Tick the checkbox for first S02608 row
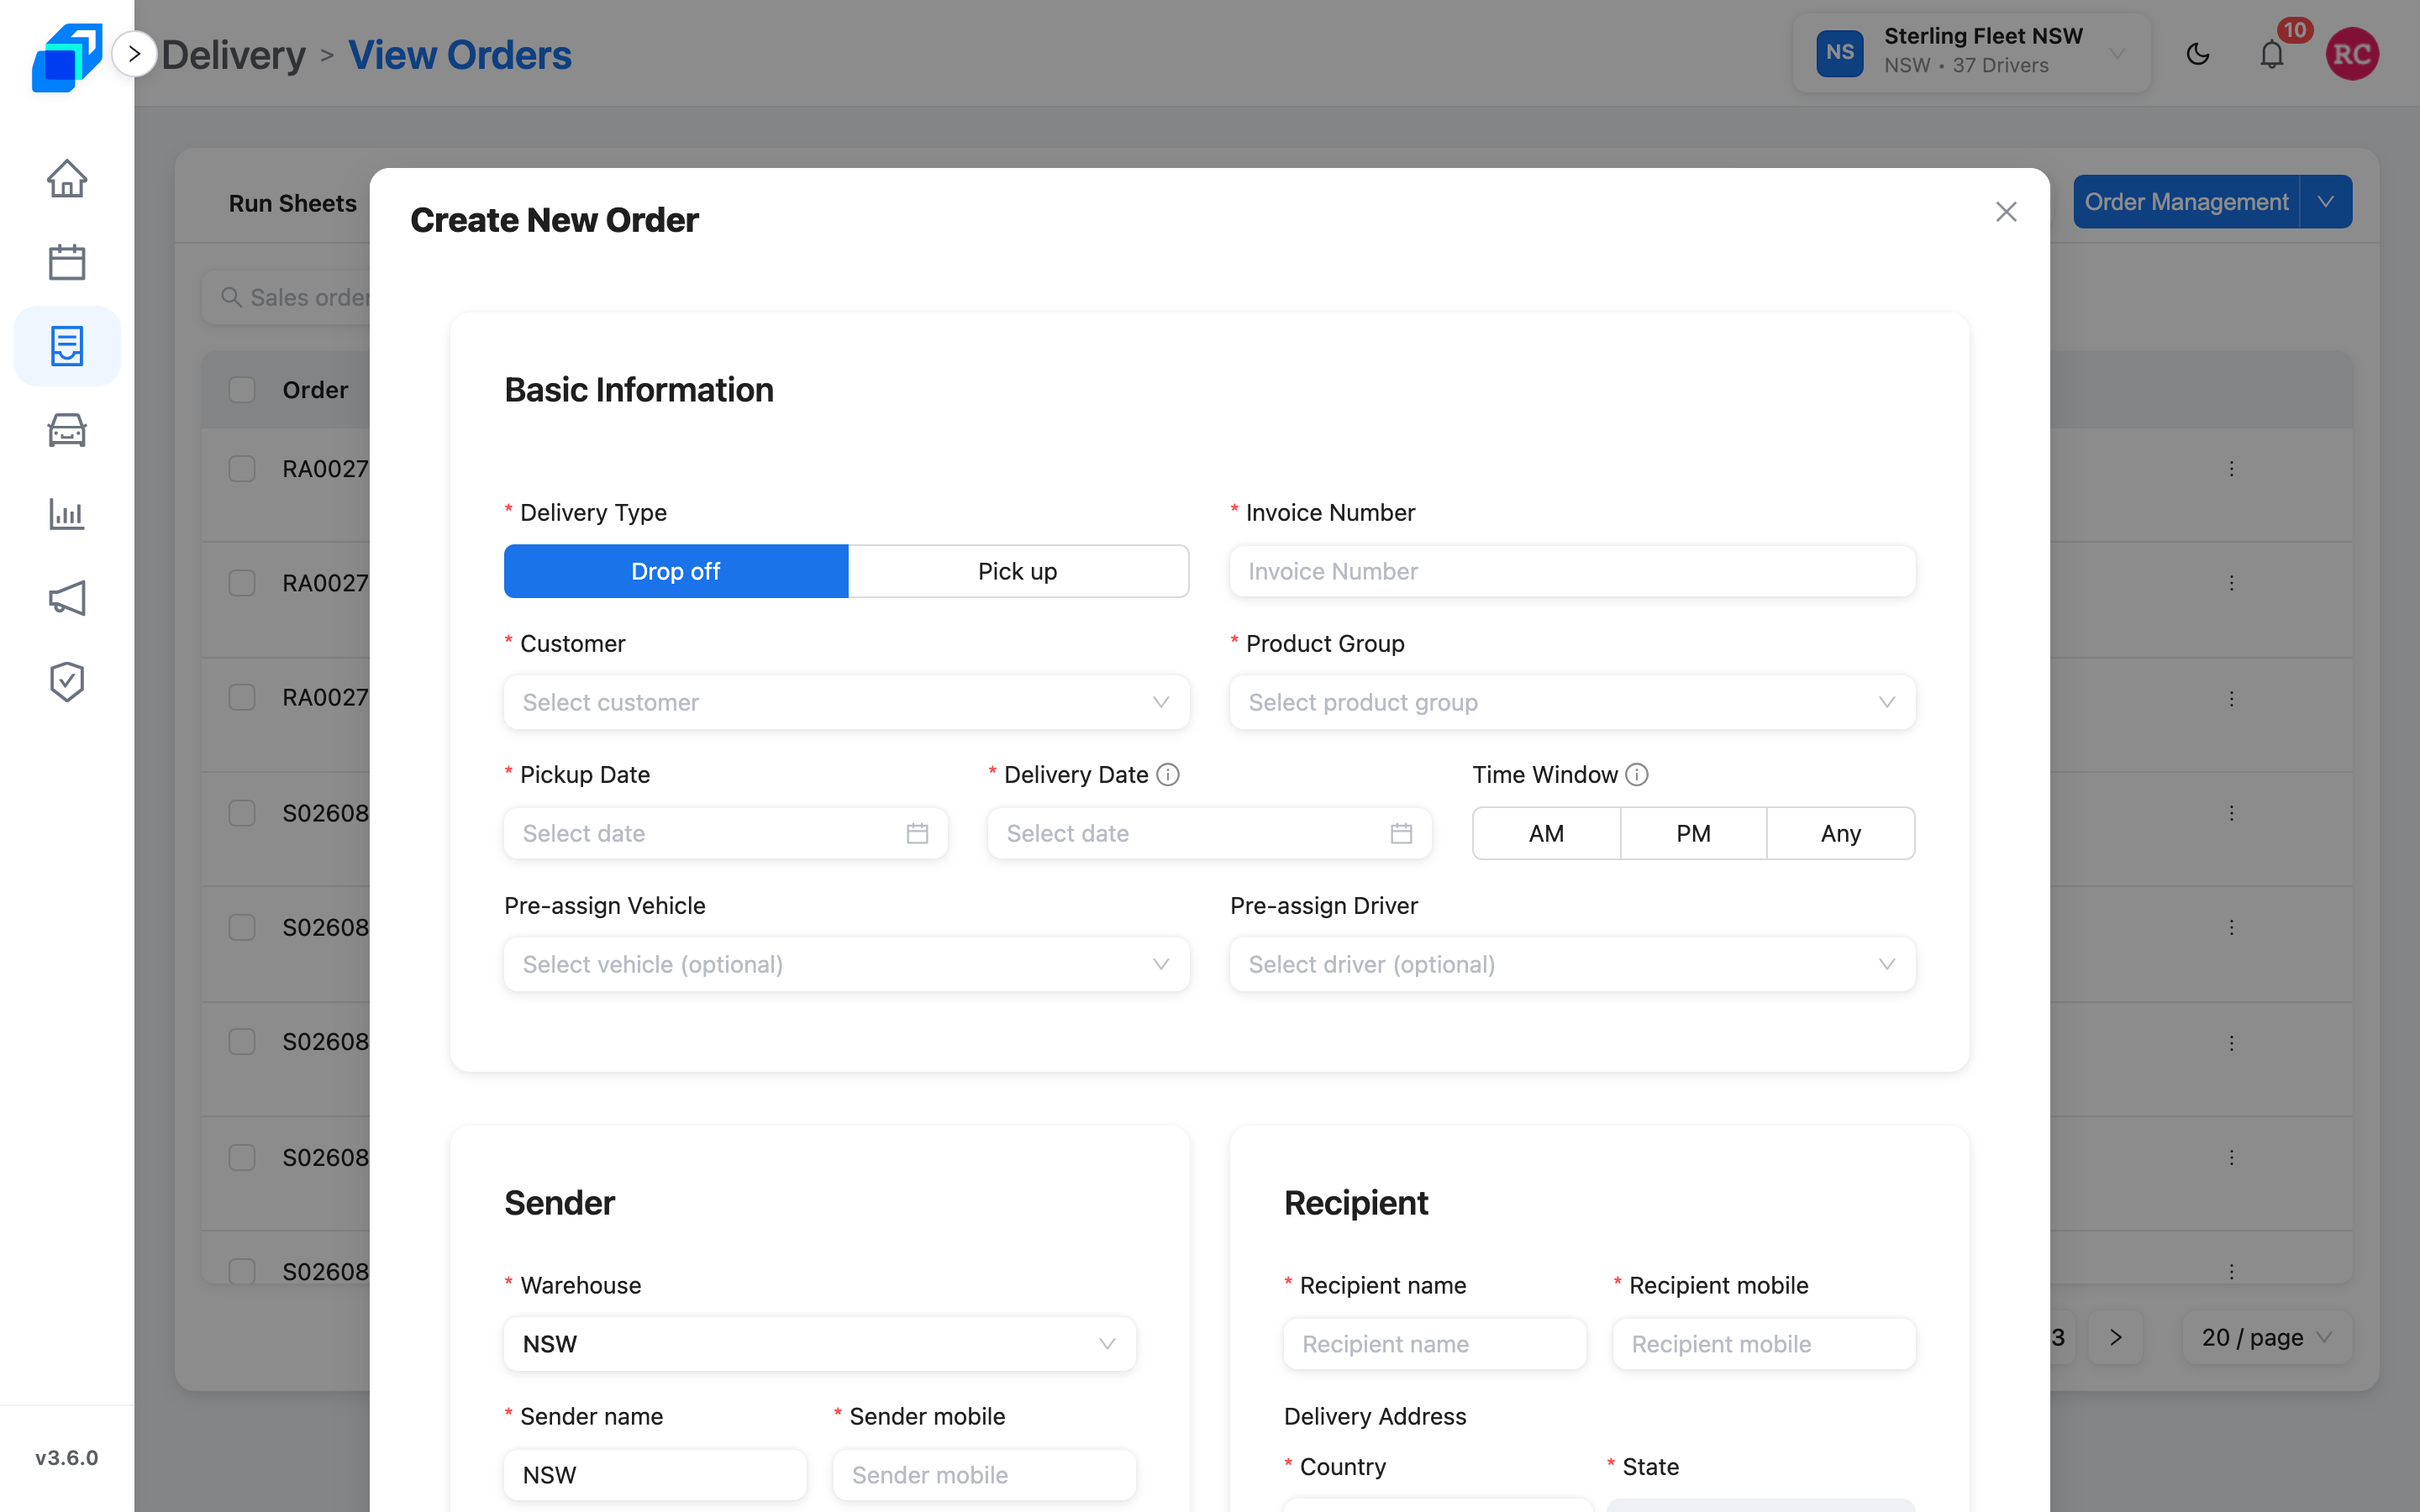The height and width of the screenshot is (1512, 2420). click(242, 813)
